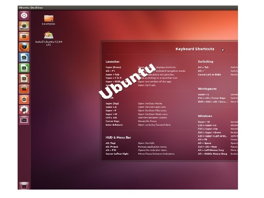The height and width of the screenshot is (198, 264).
Task: Click 'Opens the indicator menu.' description
Action: pyautogui.click(x=153, y=150)
